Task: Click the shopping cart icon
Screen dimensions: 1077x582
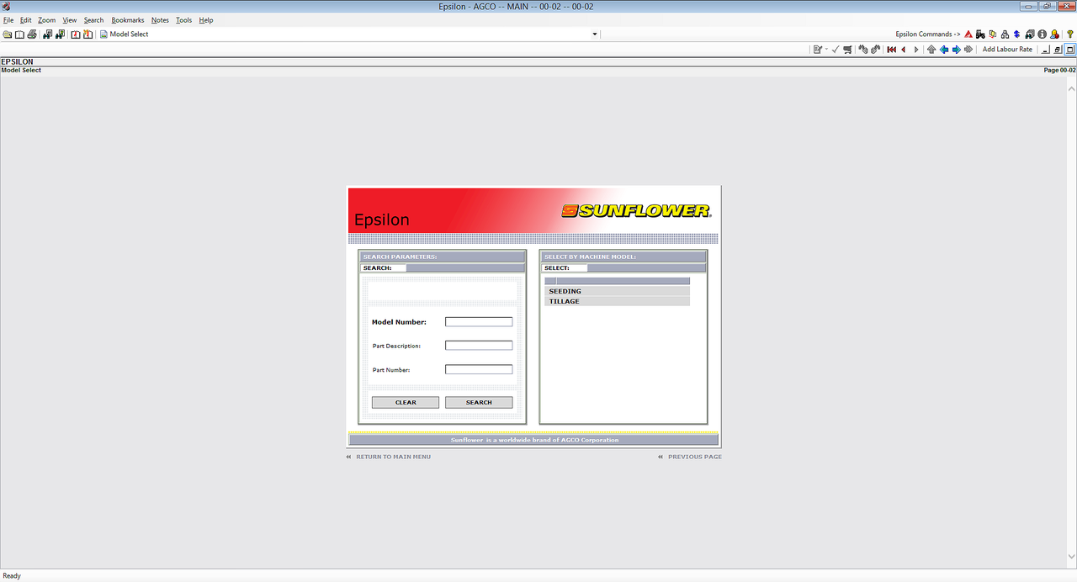Action: pyautogui.click(x=847, y=50)
